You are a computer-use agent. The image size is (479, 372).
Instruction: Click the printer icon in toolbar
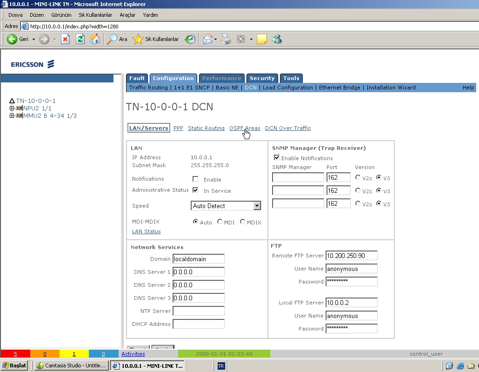pyautogui.click(x=226, y=39)
